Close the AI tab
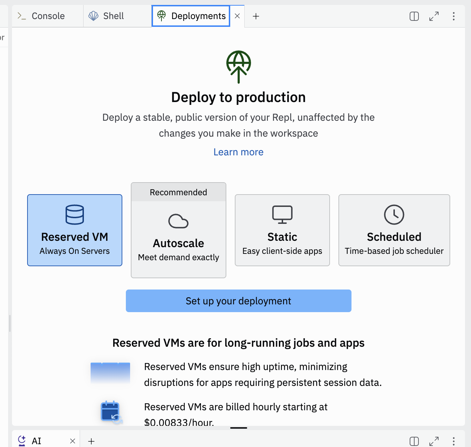Image resolution: width=471 pixels, height=447 pixels. click(73, 441)
